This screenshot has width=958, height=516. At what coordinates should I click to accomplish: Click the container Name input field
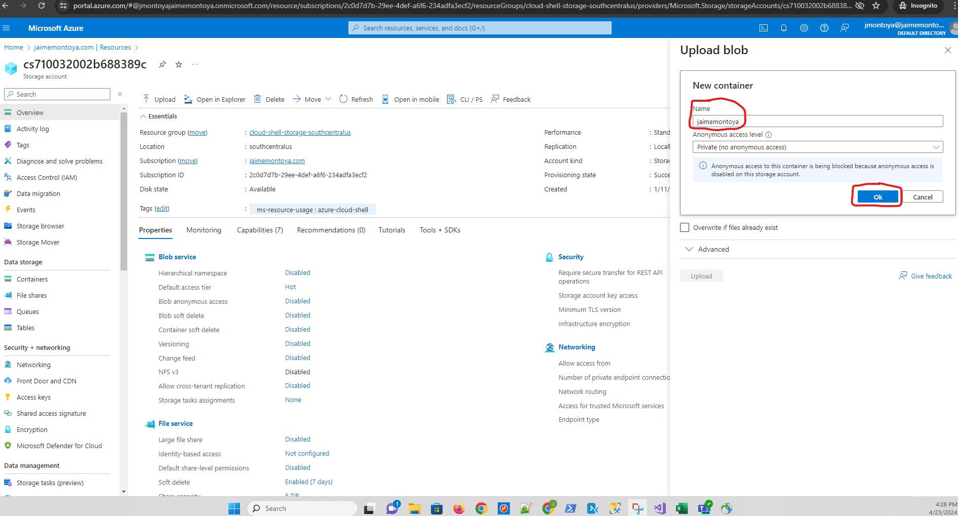pos(818,122)
